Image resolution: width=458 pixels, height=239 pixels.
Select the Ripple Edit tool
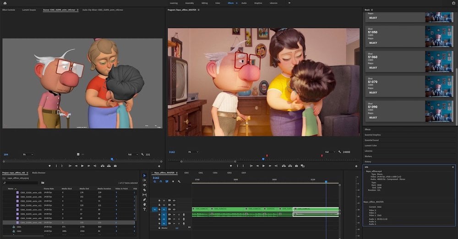point(144,185)
